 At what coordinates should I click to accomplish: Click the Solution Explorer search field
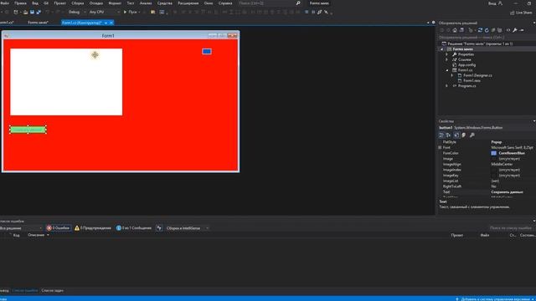(x=486, y=37)
